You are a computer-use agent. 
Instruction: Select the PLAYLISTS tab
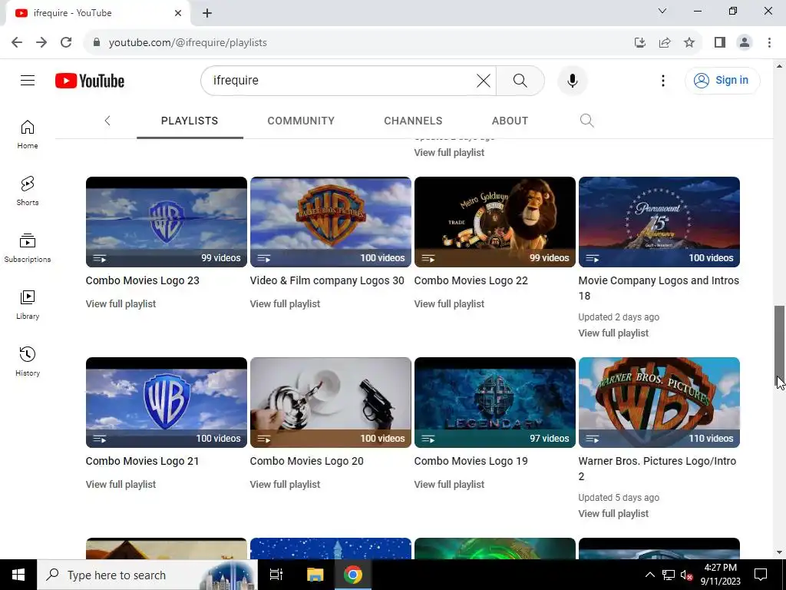190,121
